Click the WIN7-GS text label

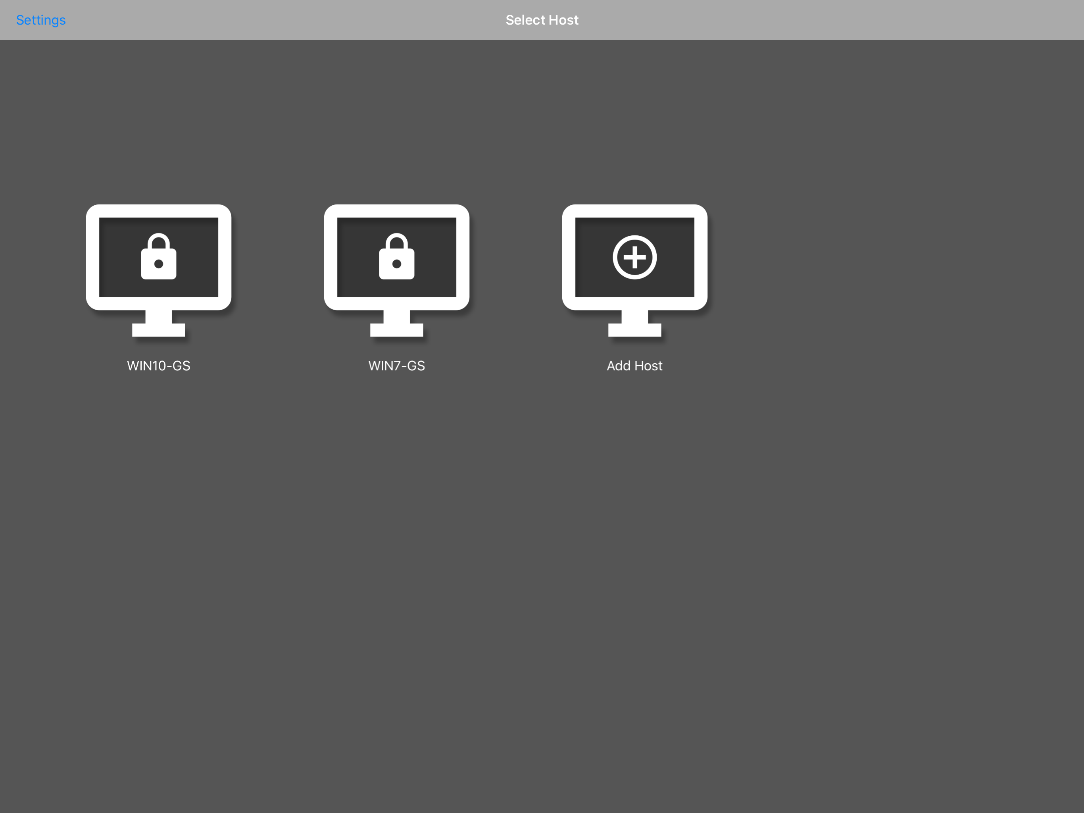[396, 366]
